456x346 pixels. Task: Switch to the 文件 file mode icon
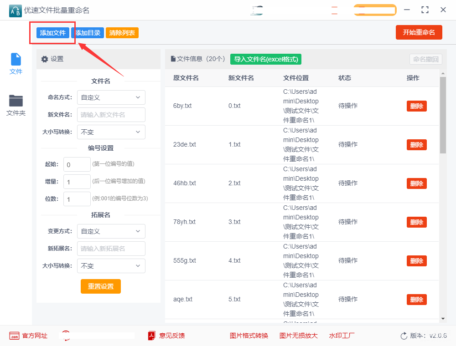tap(16, 59)
